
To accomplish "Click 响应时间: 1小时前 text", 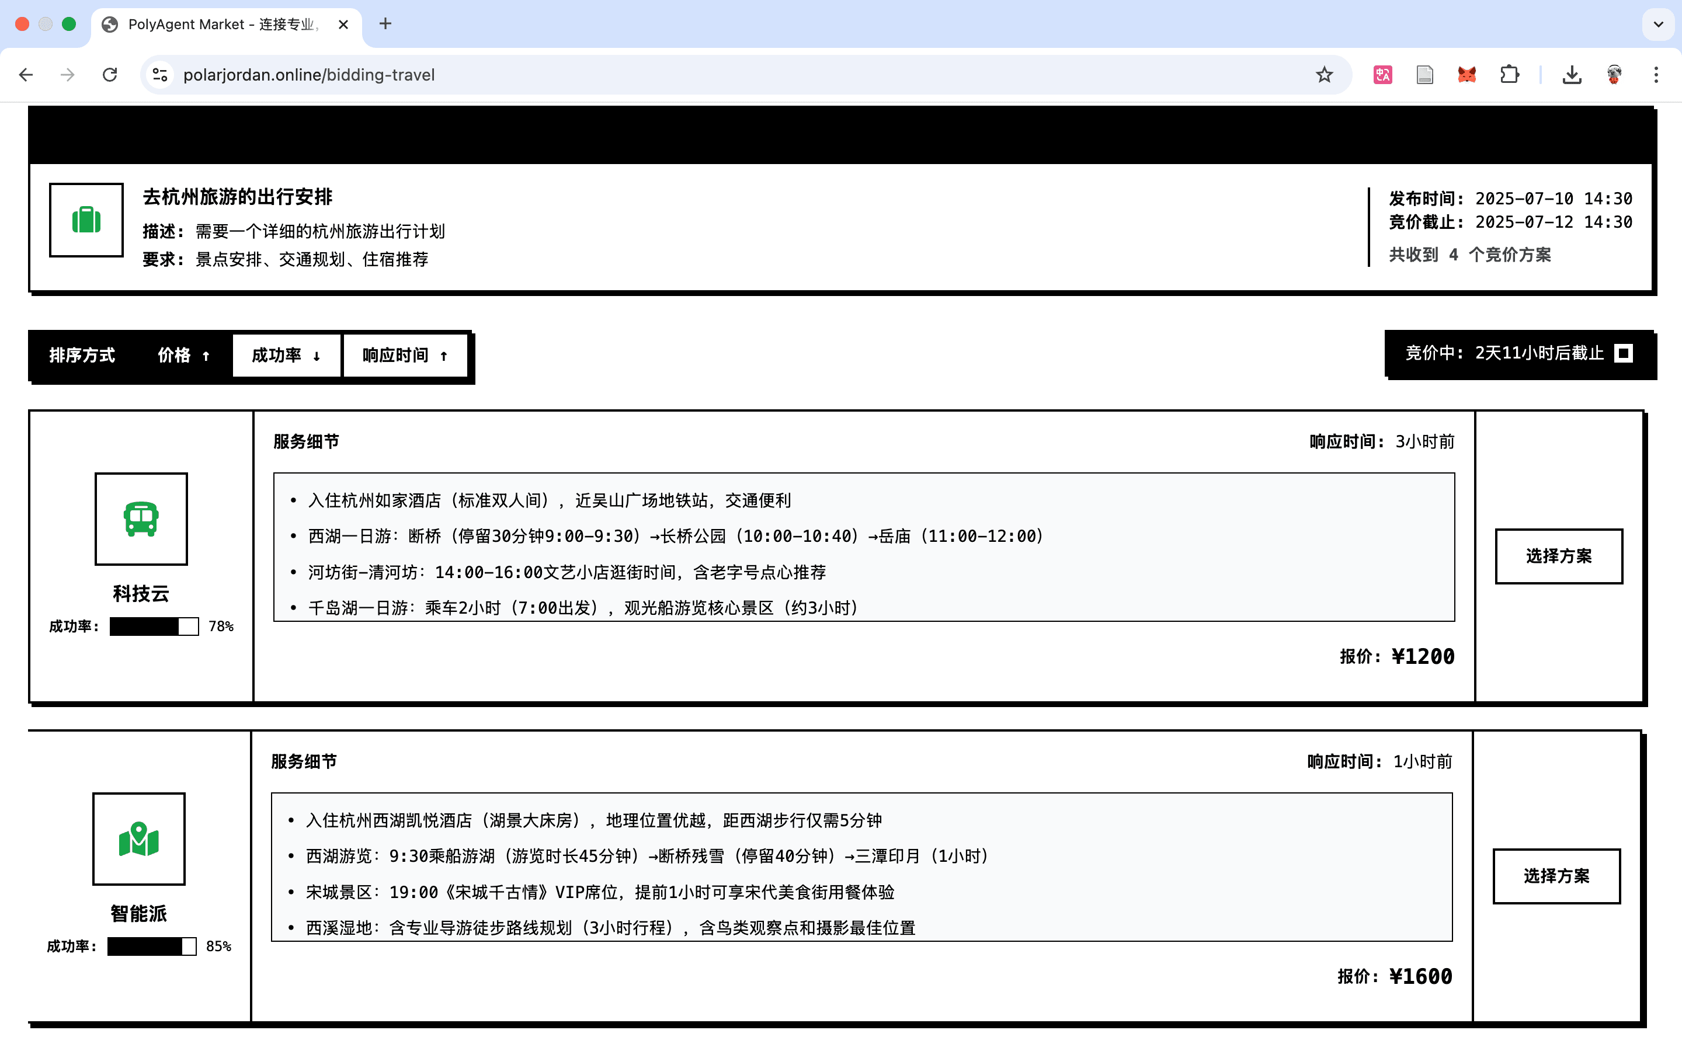I will pyautogui.click(x=1379, y=761).
